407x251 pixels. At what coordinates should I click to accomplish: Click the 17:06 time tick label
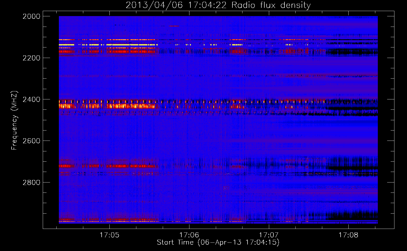pos(189,235)
